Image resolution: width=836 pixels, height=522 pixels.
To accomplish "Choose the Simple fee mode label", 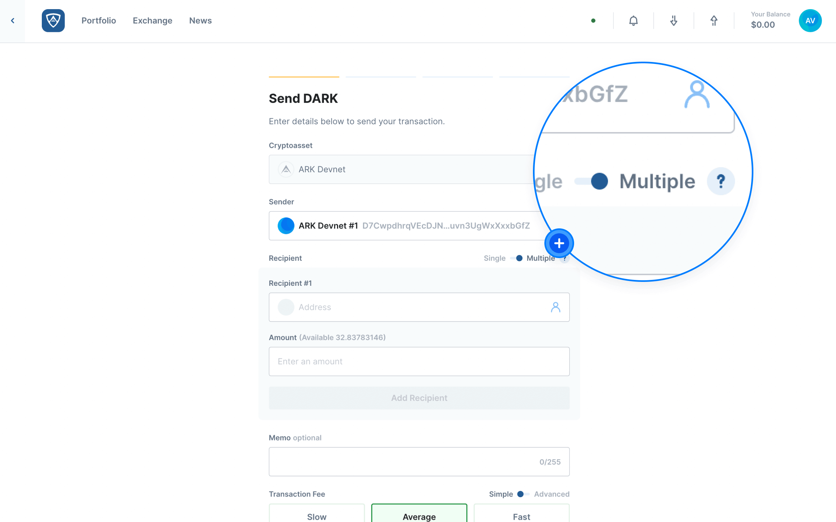I will pos(501,494).
